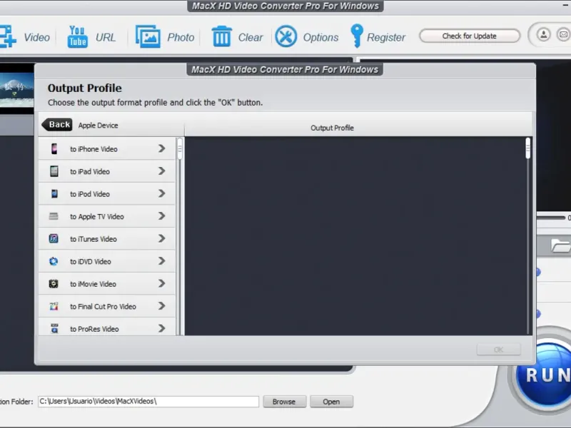The height and width of the screenshot is (428, 571).
Task: Click the iTunes music icon
Action: tap(54, 238)
